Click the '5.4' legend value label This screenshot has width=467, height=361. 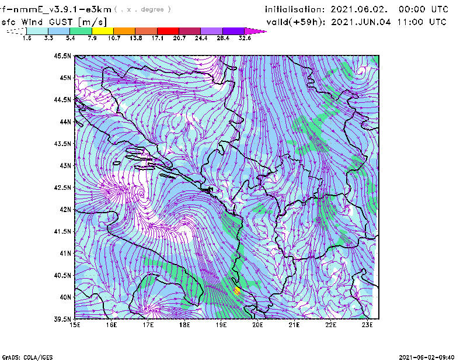(70, 38)
